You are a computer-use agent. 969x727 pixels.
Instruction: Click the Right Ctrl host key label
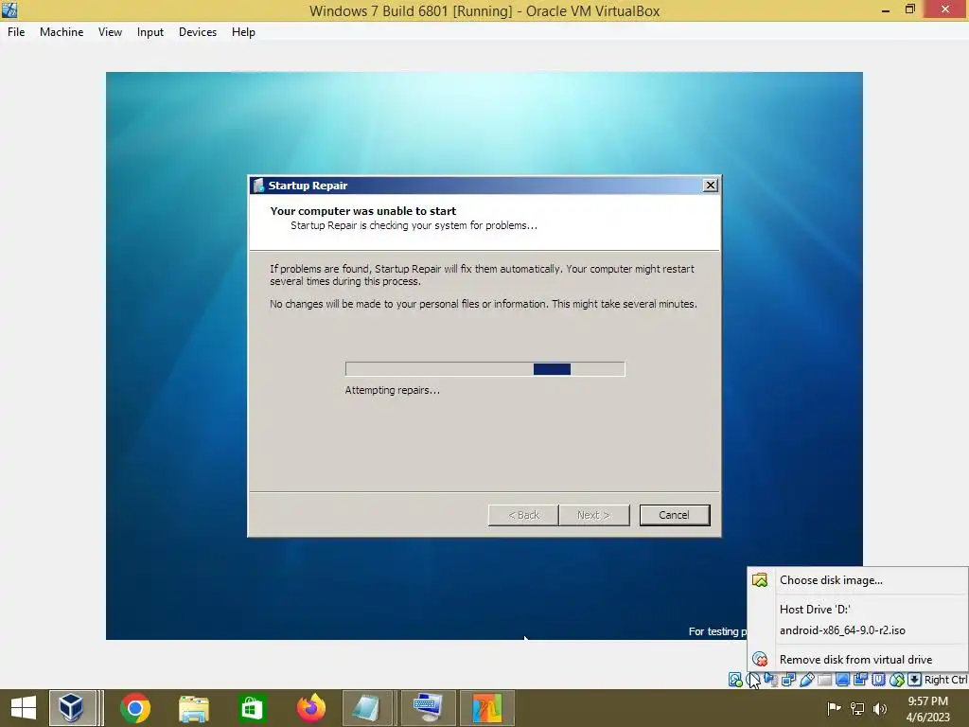click(945, 680)
